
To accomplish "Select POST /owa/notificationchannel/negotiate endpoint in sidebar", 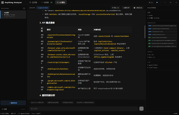I will [162, 26].
